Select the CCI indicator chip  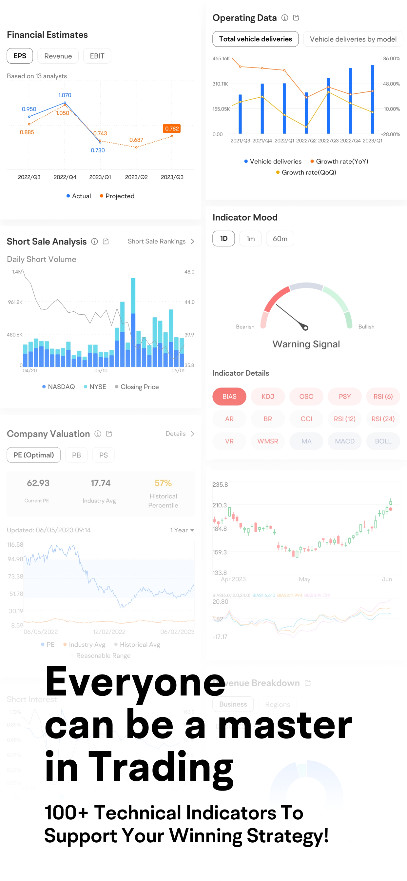[306, 419]
